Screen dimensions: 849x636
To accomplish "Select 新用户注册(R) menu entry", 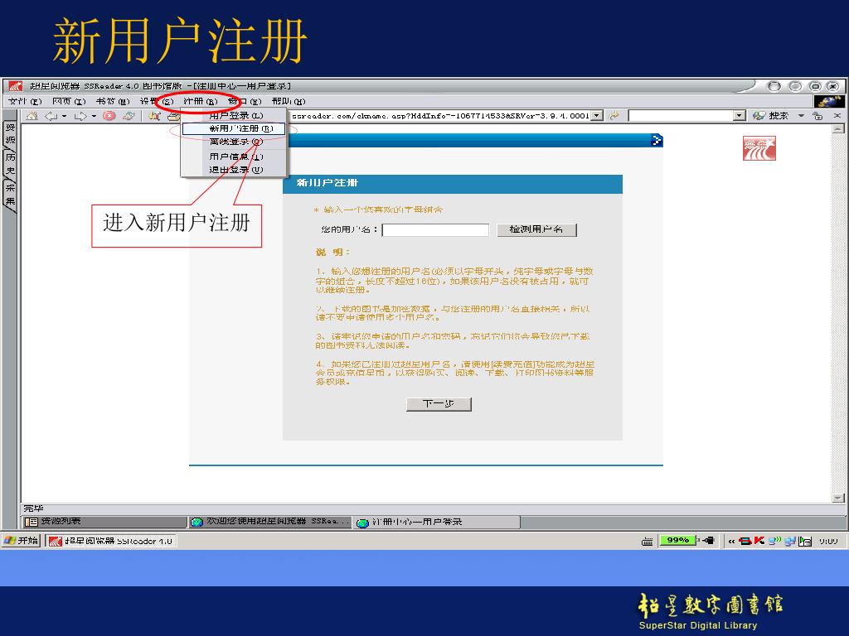I will tap(233, 128).
